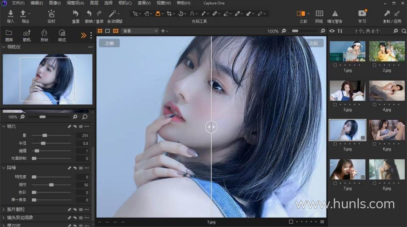Toggle Exposure Warning (曝光警告)
This screenshot has width=407, height=227.
coord(335,14)
